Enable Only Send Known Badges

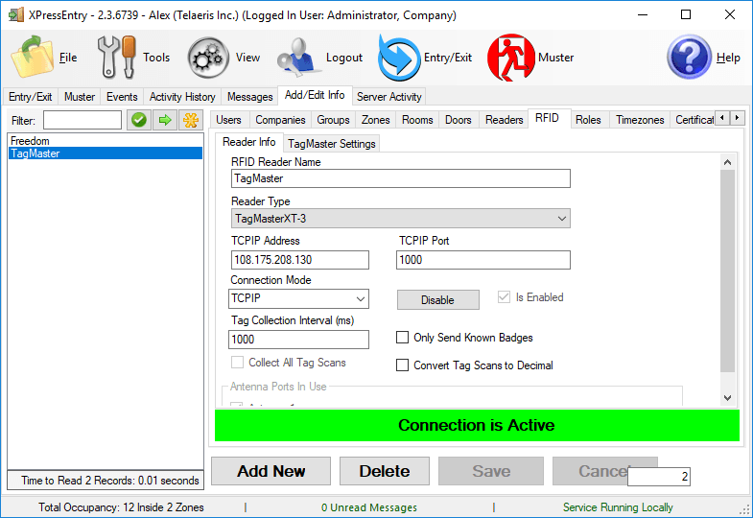tap(403, 338)
